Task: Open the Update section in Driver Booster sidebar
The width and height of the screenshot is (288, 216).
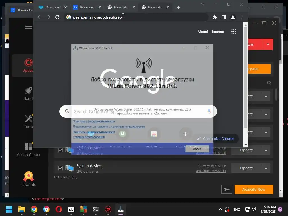Action: coord(28,65)
